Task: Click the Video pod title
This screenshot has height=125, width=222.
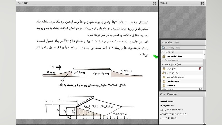Action: (x=164, y=3)
